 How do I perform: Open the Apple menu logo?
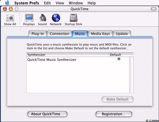7,3
